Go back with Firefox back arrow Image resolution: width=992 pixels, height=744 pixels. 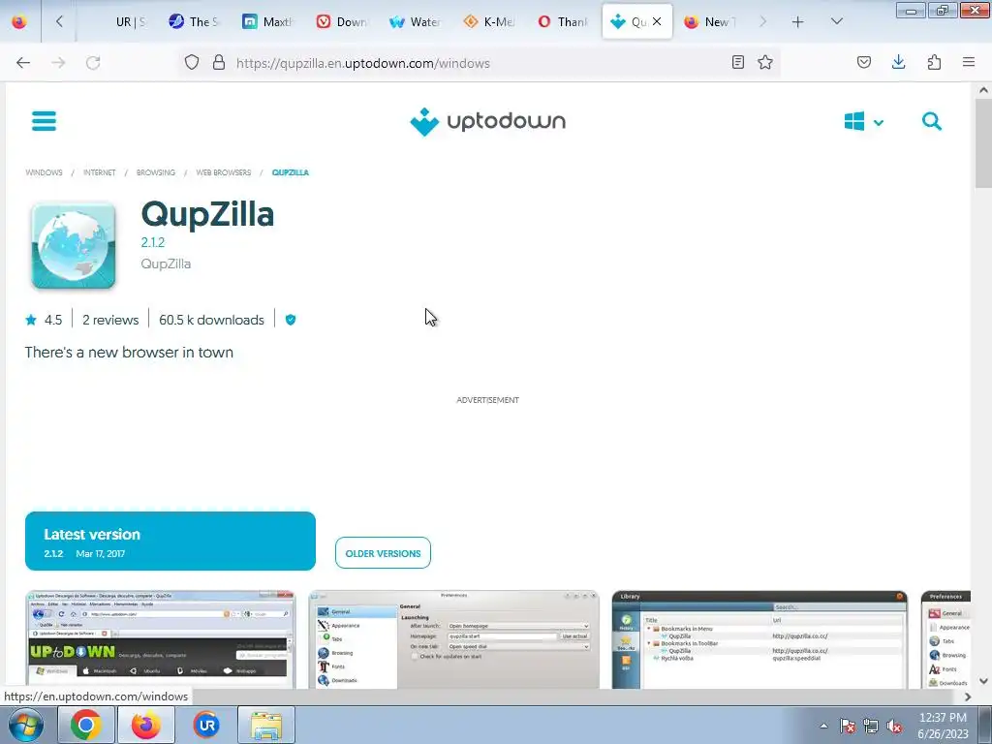coord(23,63)
